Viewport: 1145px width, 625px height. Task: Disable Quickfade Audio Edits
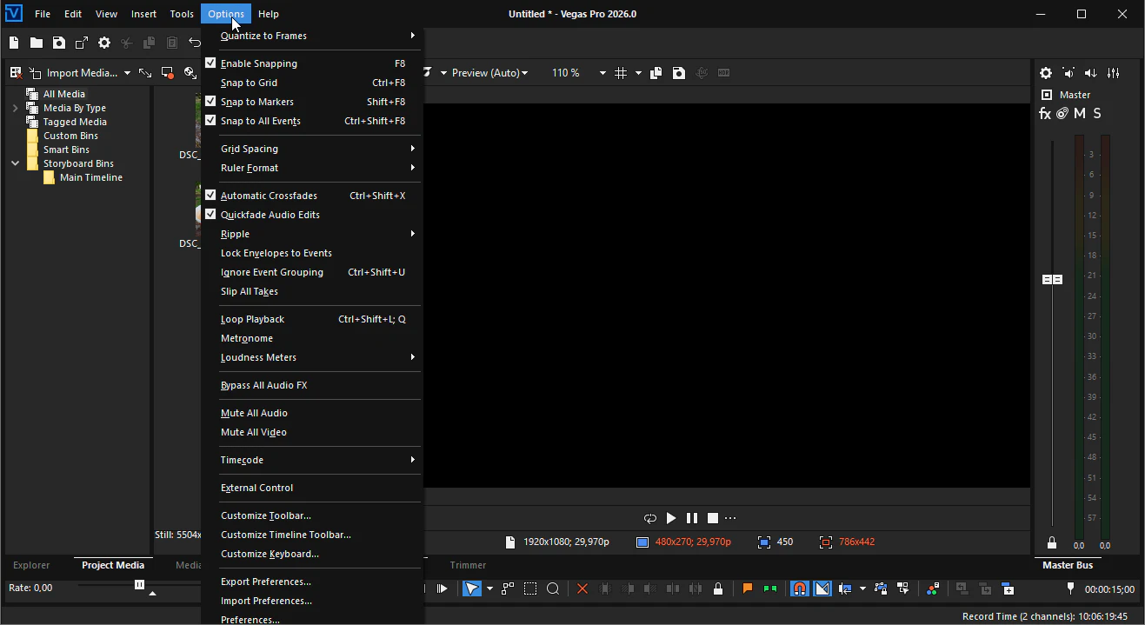click(x=270, y=215)
